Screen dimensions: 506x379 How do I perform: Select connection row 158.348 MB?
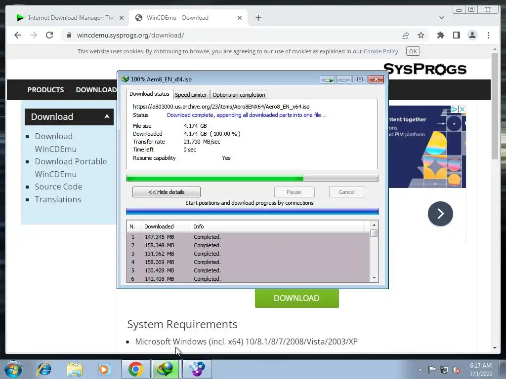tap(248, 245)
